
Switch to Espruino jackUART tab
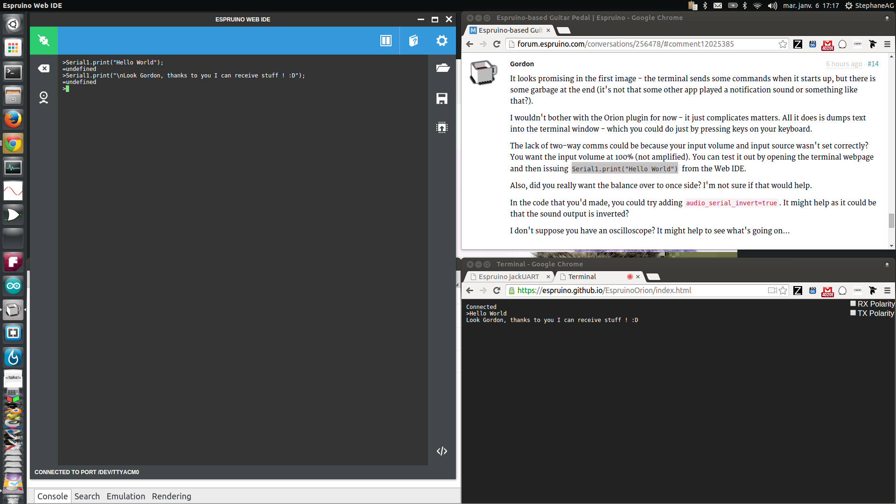pyautogui.click(x=508, y=277)
